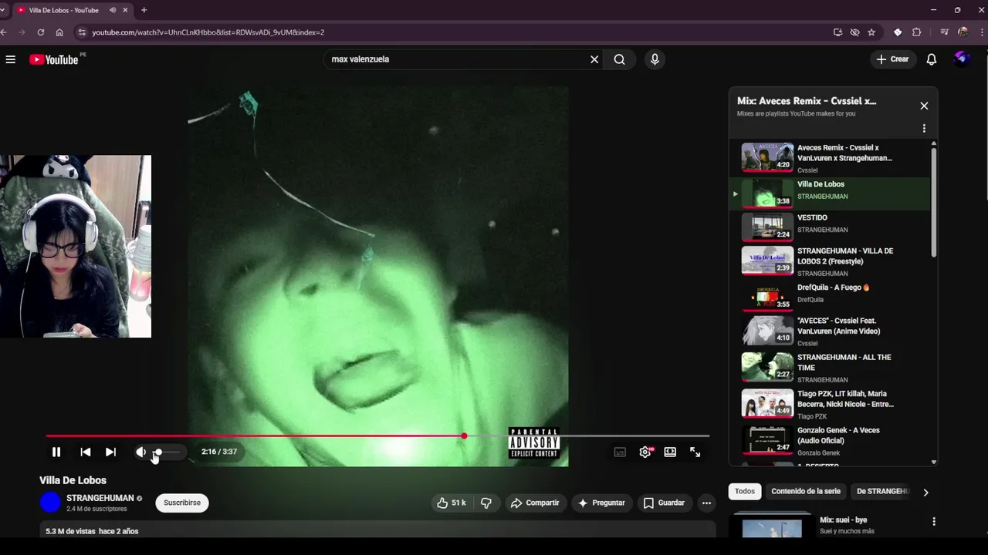
Task: Go to the YouTube home logo
Action: point(54,59)
